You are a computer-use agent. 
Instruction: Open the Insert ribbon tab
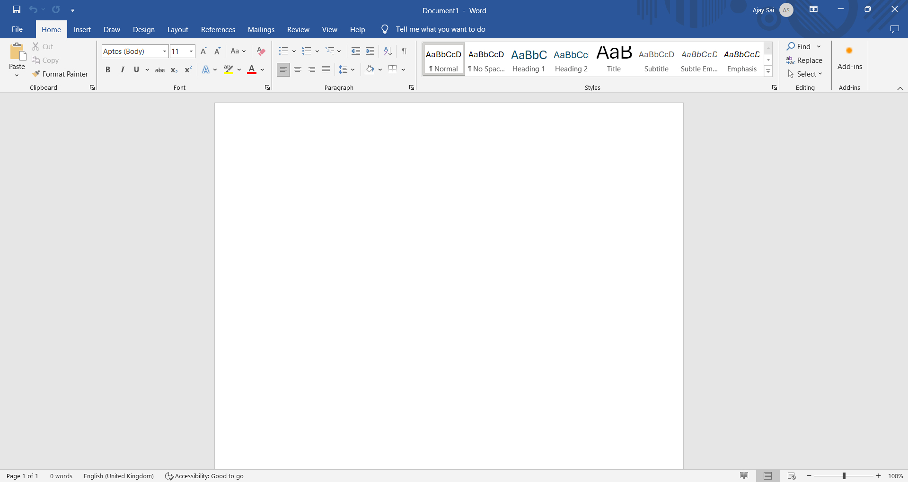coord(82,29)
